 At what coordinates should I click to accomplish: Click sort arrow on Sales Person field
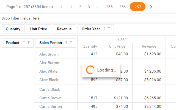click(x=66, y=43)
